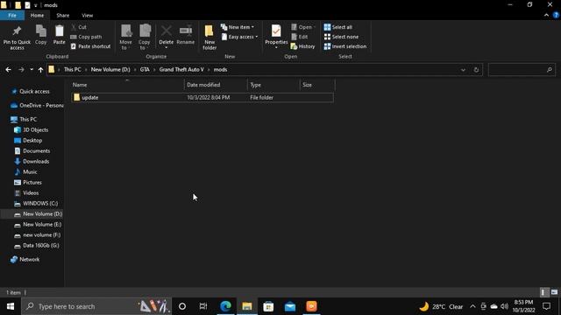Screen dimensions: 561x315
Task: Click GTA breadcrumb in address bar
Action: coord(145,70)
